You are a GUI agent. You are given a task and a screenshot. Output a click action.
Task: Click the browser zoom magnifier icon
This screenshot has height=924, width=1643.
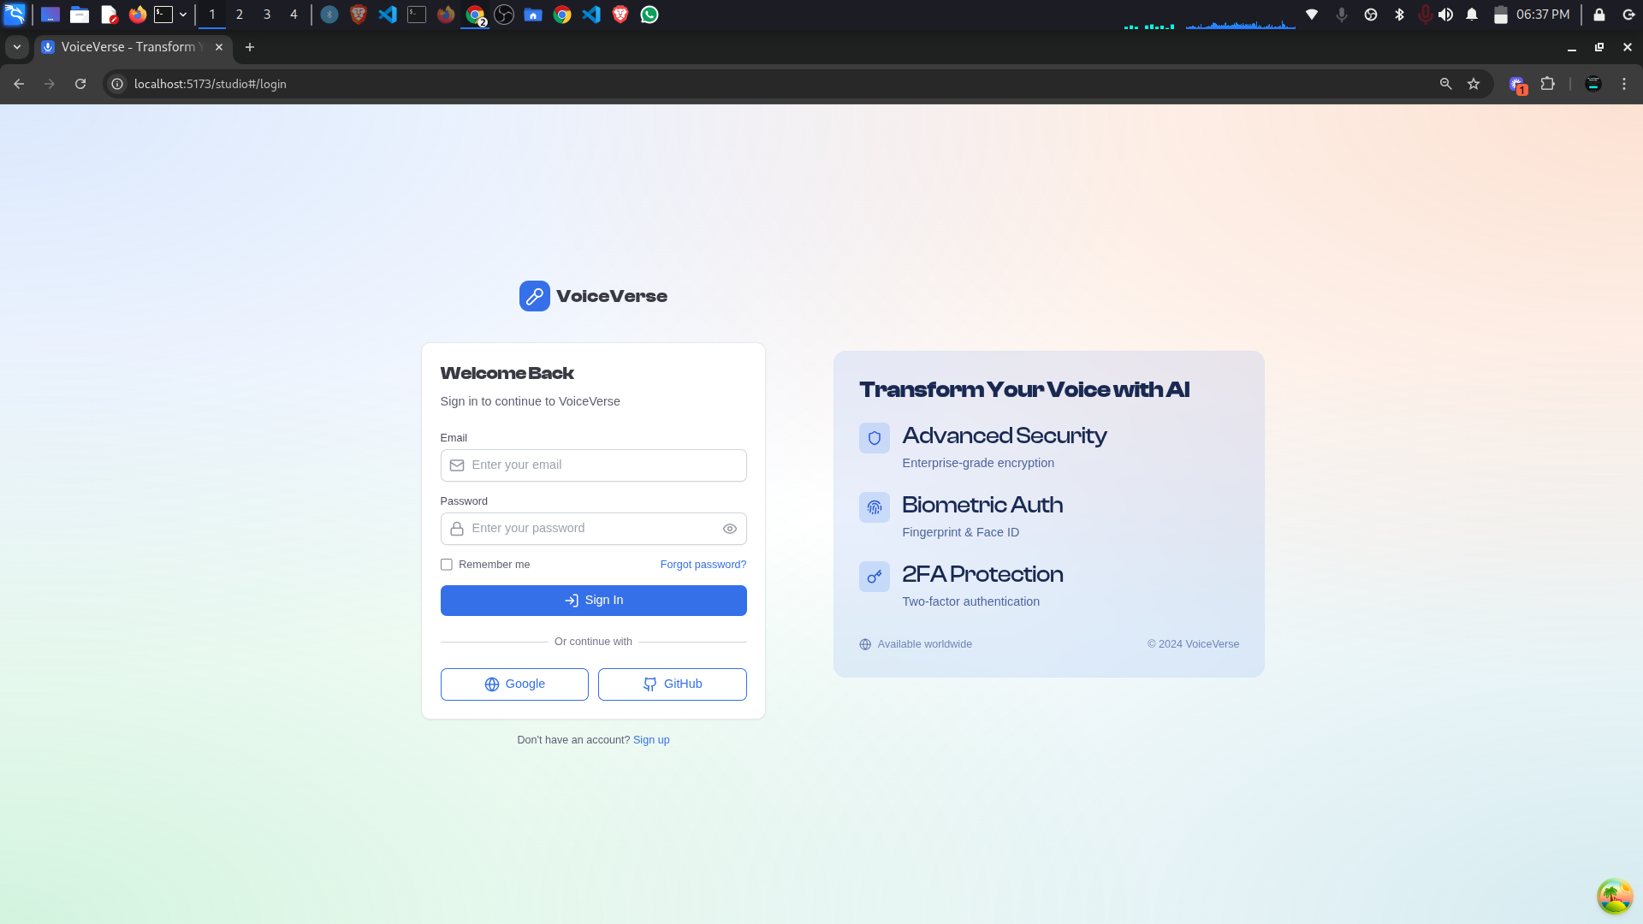[1445, 84]
